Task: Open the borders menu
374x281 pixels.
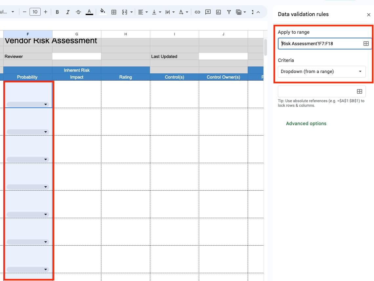Action: tap(114, 12)
